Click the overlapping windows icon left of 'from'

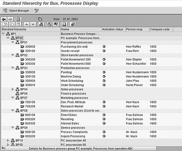(40, 19)
